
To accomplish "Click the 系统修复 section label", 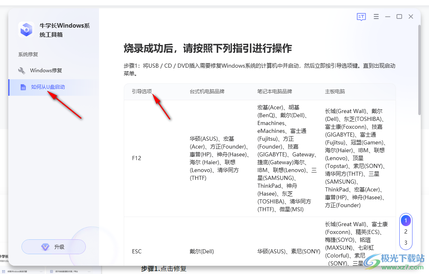I will point(28,54).
